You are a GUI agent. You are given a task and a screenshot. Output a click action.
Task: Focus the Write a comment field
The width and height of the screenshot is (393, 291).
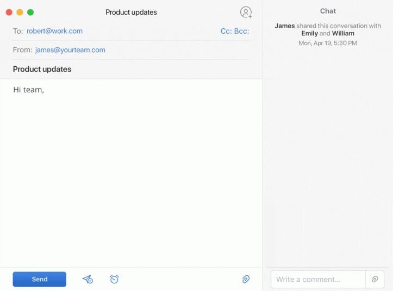(318, 279)
